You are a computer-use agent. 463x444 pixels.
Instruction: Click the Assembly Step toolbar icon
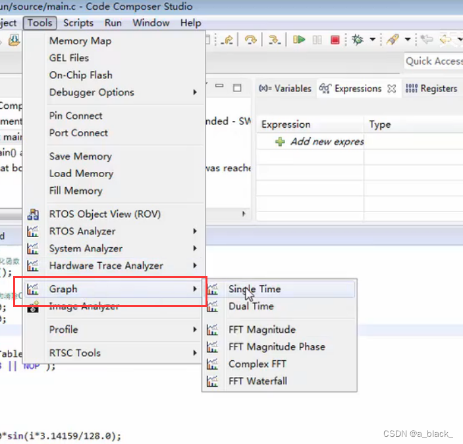coord(275,40)
